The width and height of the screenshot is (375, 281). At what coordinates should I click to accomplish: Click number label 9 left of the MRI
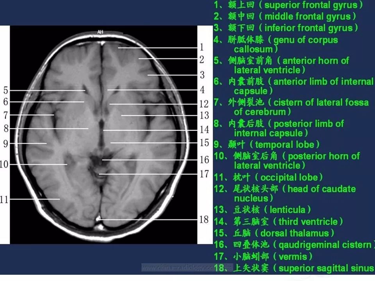tap(5, 144)
